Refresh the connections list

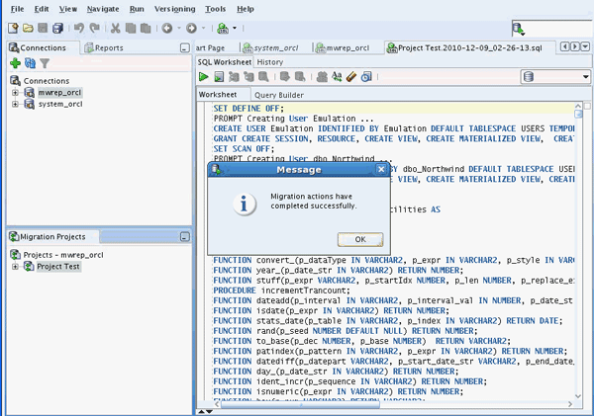pyautogui.click(x=30, y=63)
